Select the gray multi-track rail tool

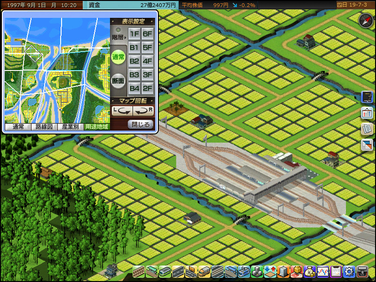[217, 272]
